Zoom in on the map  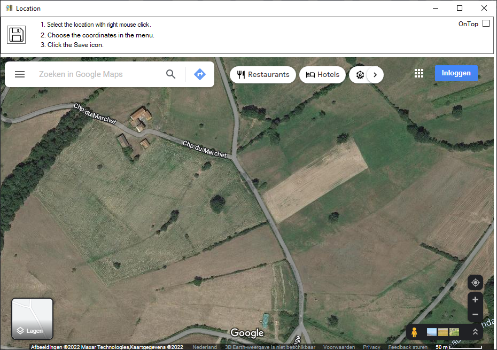475,300
